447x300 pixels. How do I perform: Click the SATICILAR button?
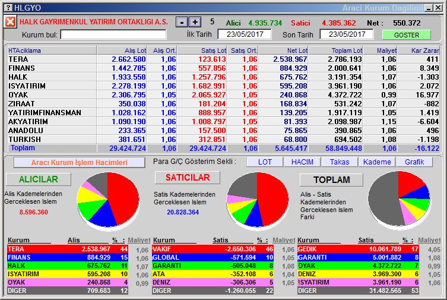tap(188, 178)
